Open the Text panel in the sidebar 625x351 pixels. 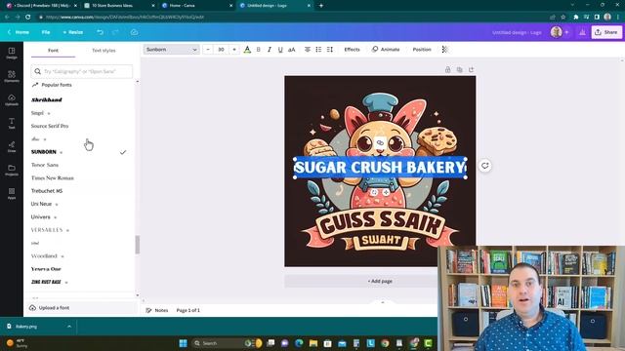pyautogui.click(x=12, y=124)
